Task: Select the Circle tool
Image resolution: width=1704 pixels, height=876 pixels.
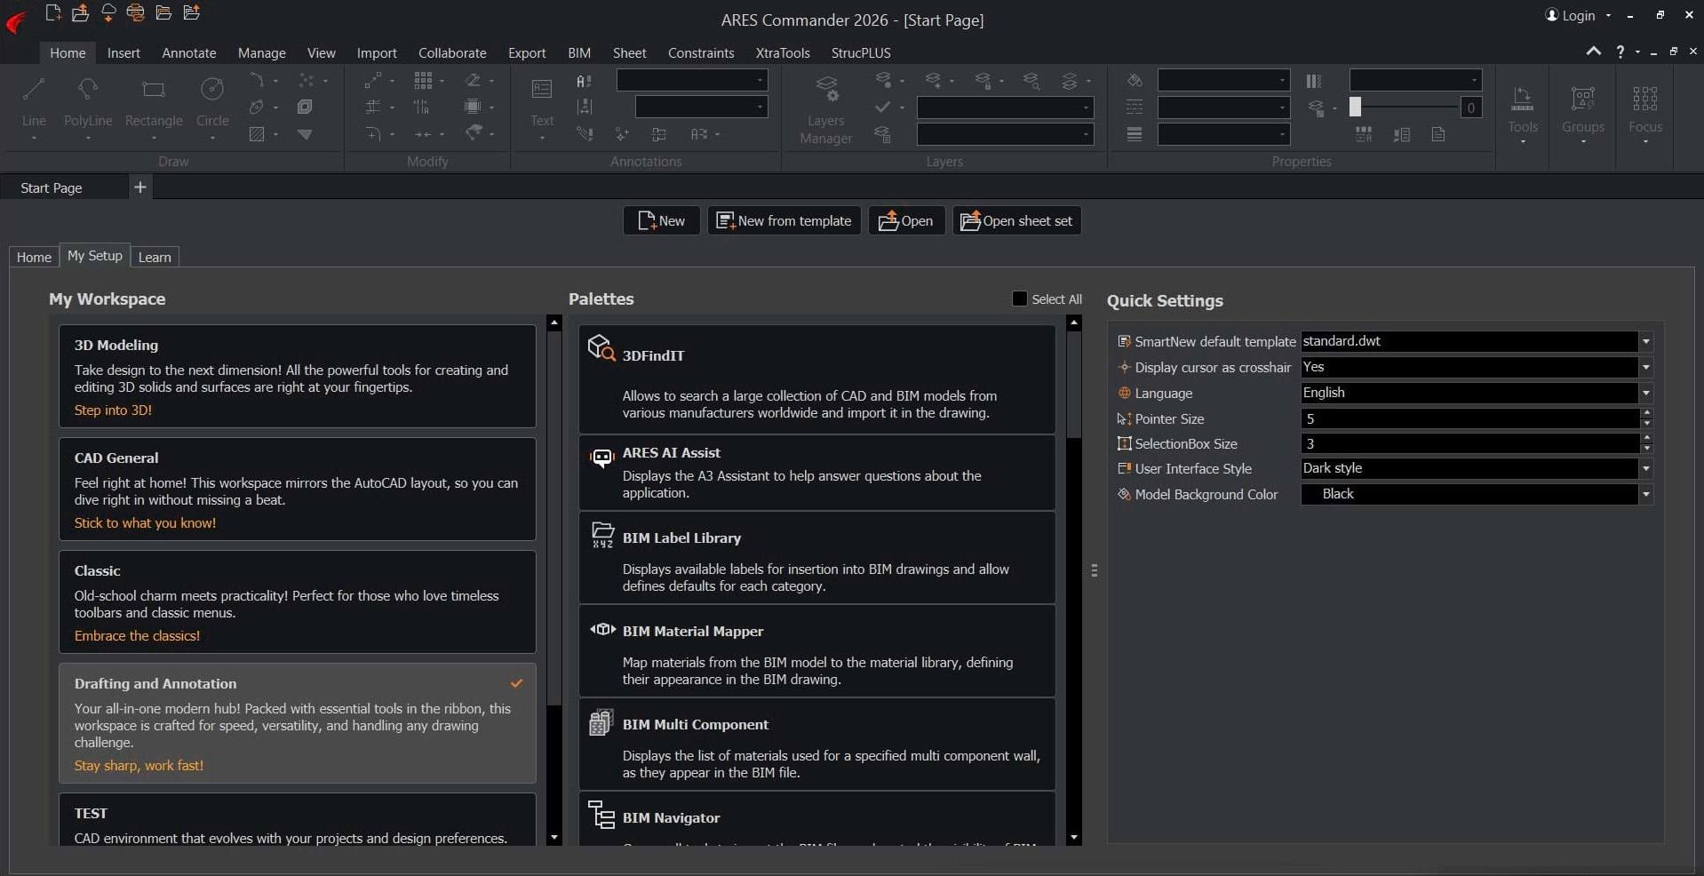Action: 212,100
